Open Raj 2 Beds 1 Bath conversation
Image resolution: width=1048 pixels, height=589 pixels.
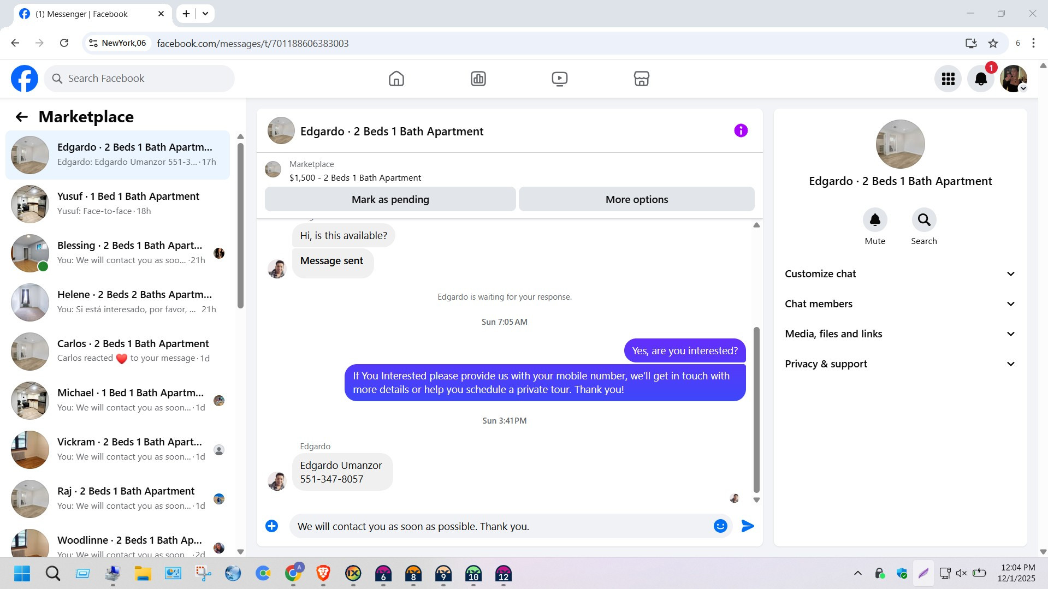(117, 499)
